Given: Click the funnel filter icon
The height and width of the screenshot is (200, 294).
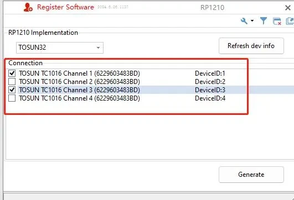Looking at the screenshot, I should [264, 21].
